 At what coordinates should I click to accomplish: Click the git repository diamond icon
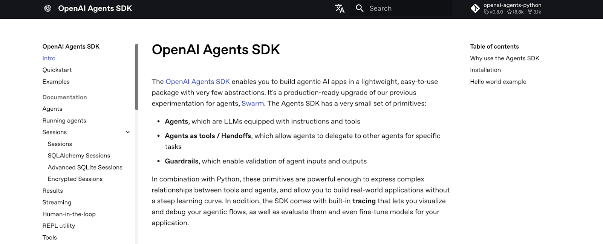click(475, 8)
